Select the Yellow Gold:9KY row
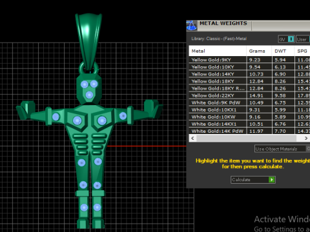Screen dimensions: 310x232 [249, 60]
